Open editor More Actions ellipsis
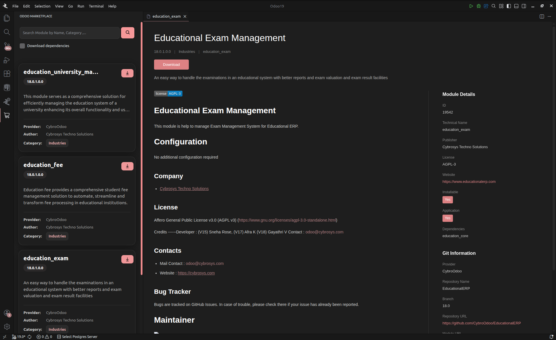This screenshot has height=340, width=556. click(x=549, y=16)
